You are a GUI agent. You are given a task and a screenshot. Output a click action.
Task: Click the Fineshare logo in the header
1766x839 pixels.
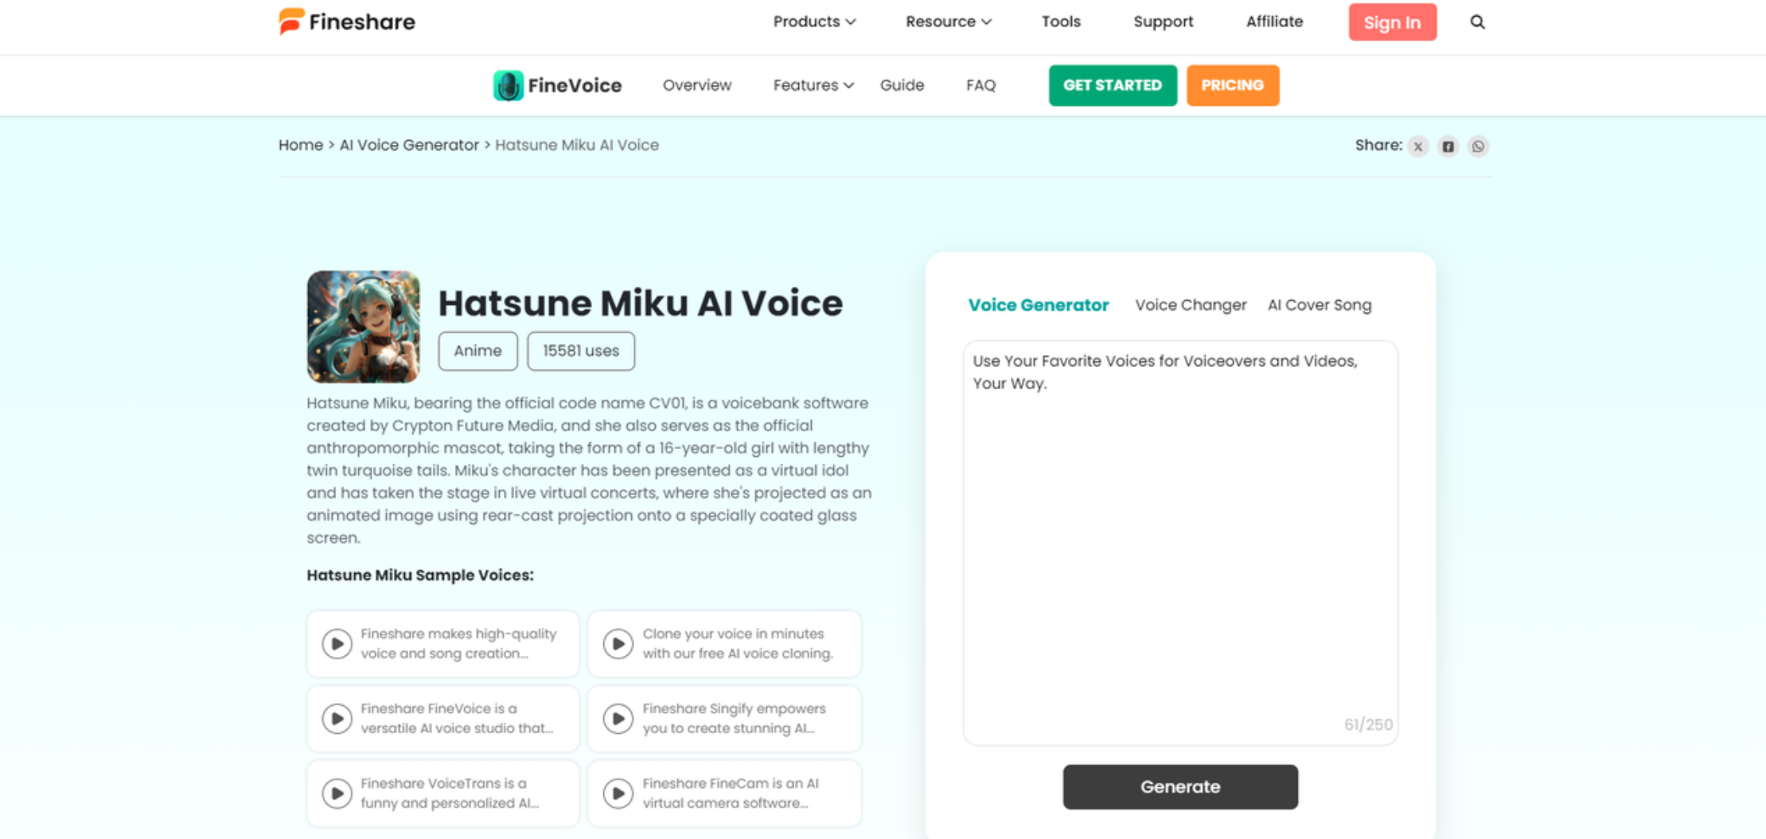pos(346,21)
